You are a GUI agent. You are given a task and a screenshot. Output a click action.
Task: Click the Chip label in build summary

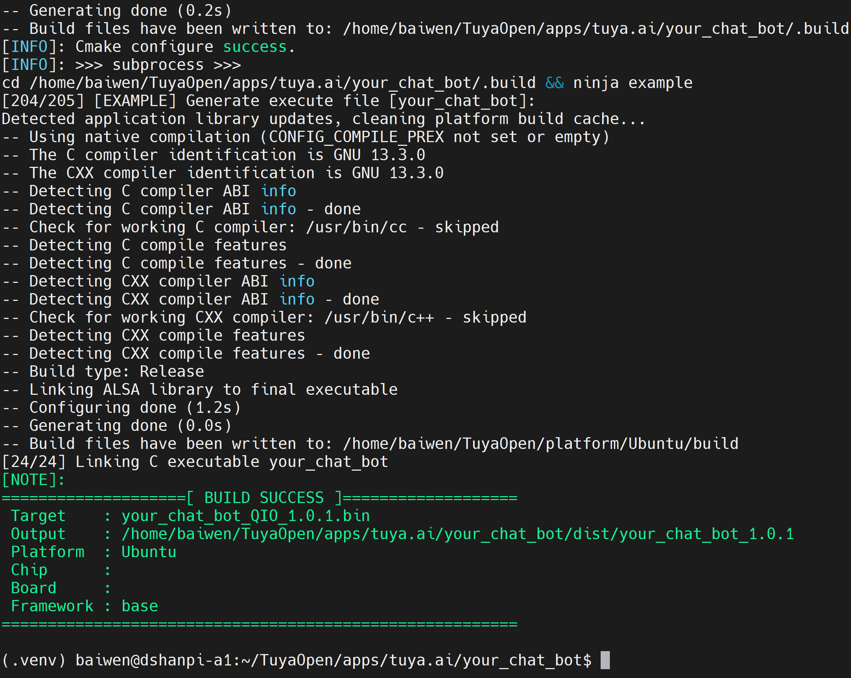[x=29, y=570]
